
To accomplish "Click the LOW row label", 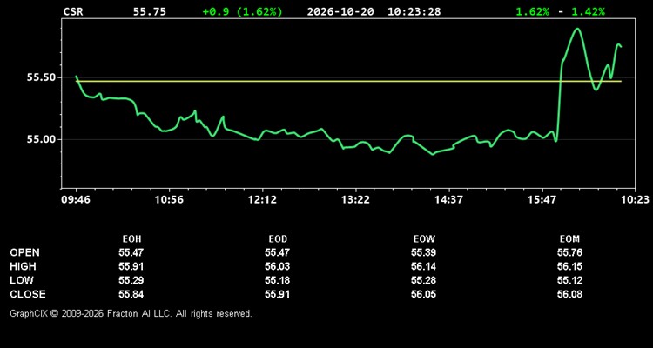I will [x=22, y=280].
